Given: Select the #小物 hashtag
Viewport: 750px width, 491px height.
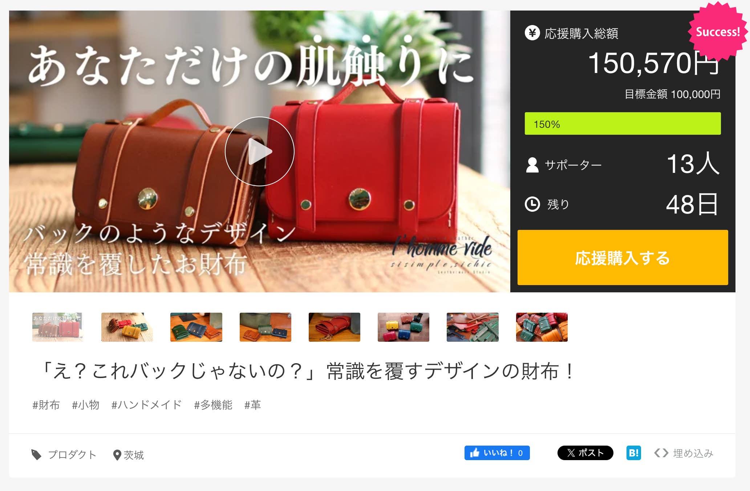Looking at the screenshot, I should pos(86,405).
